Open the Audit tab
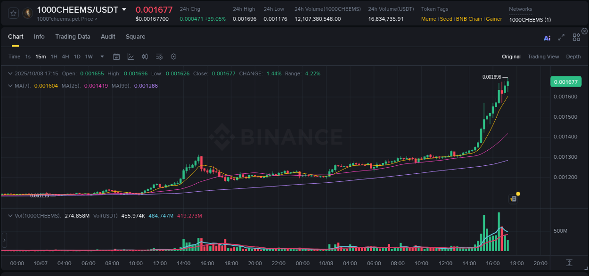The width and height of the screenshot is (589, 276). click(x=108, y=37)
